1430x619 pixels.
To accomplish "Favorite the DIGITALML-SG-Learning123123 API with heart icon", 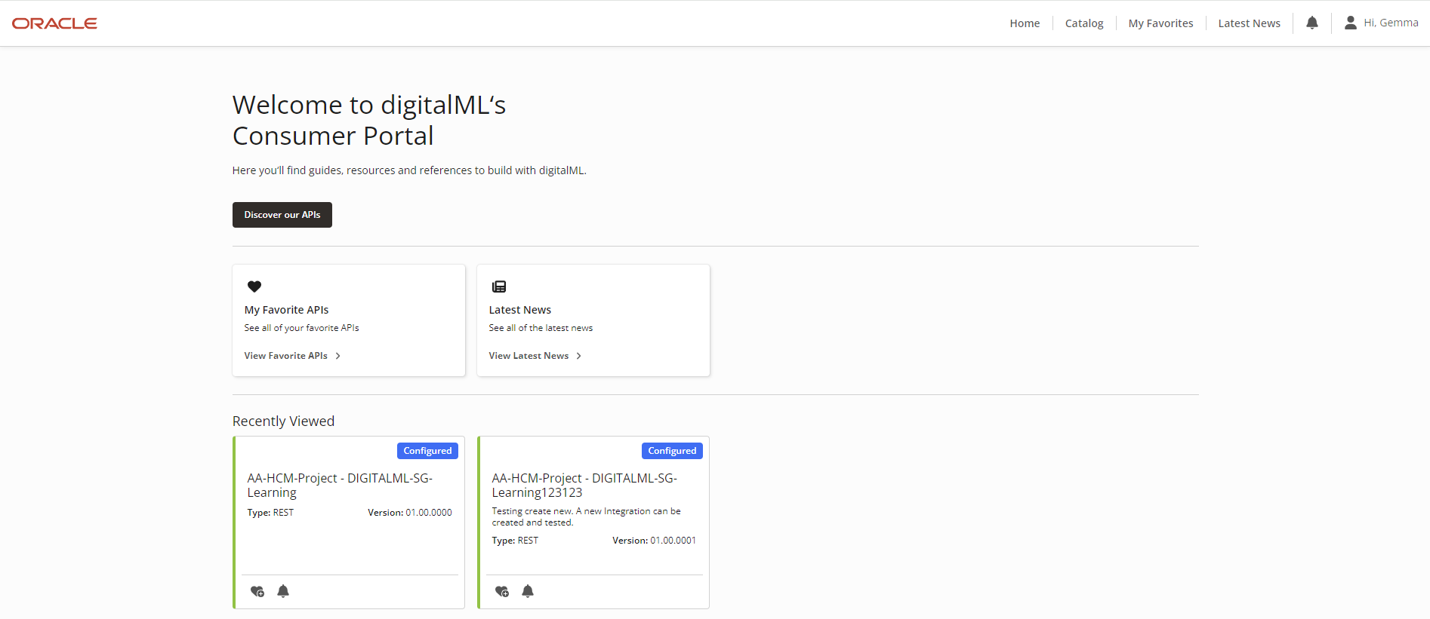I will pos(502,591).
